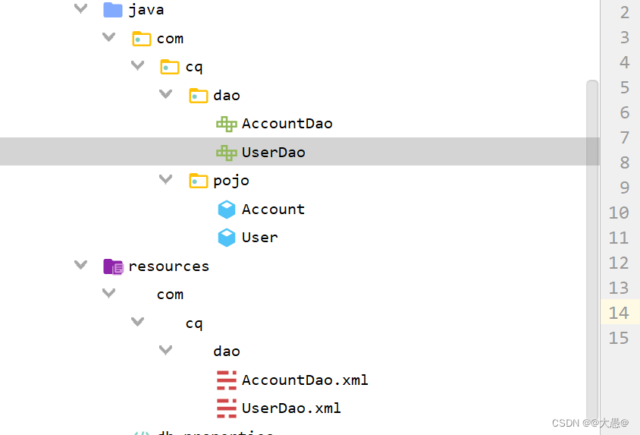Collapse the pojo package chevron
The image size is (640, 435).
click(x=165, y=179)
